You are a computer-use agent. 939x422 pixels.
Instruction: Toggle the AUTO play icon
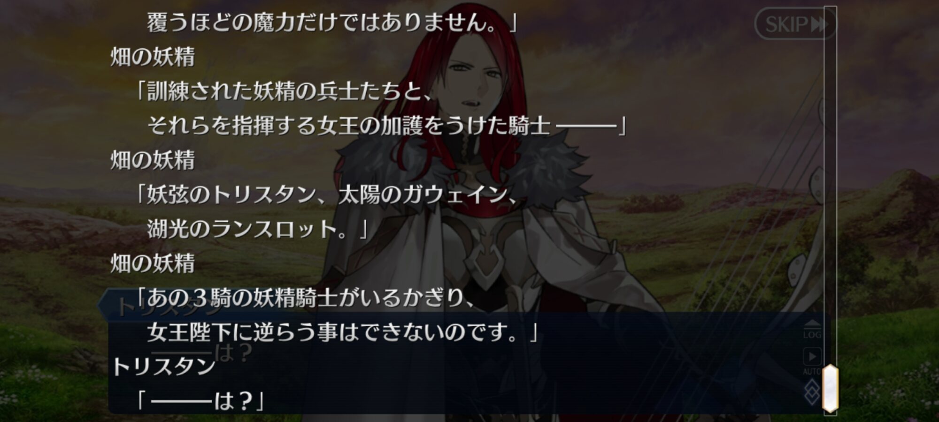coord(812,361)
